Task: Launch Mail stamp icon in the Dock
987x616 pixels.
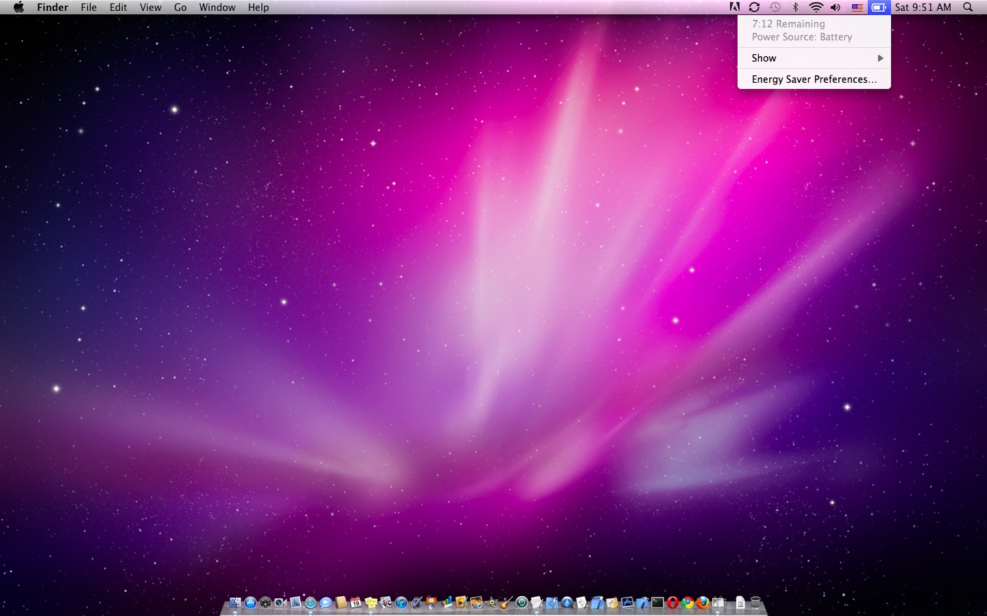Action: point(295,602)
